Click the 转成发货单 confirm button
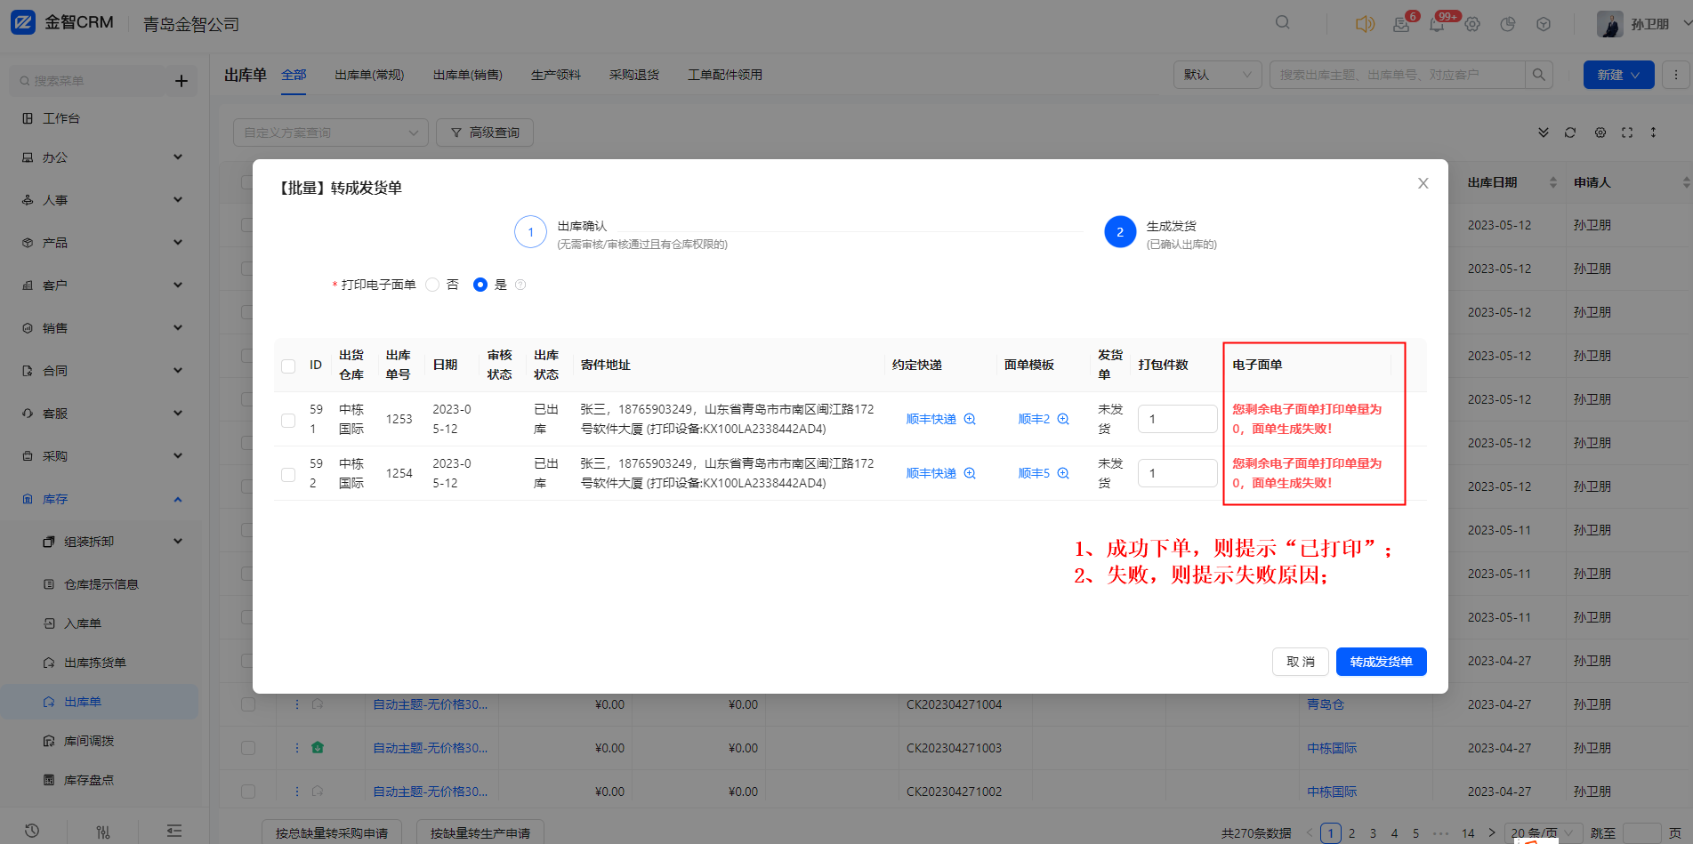 pyautogui.click(x=1381, y=662)
